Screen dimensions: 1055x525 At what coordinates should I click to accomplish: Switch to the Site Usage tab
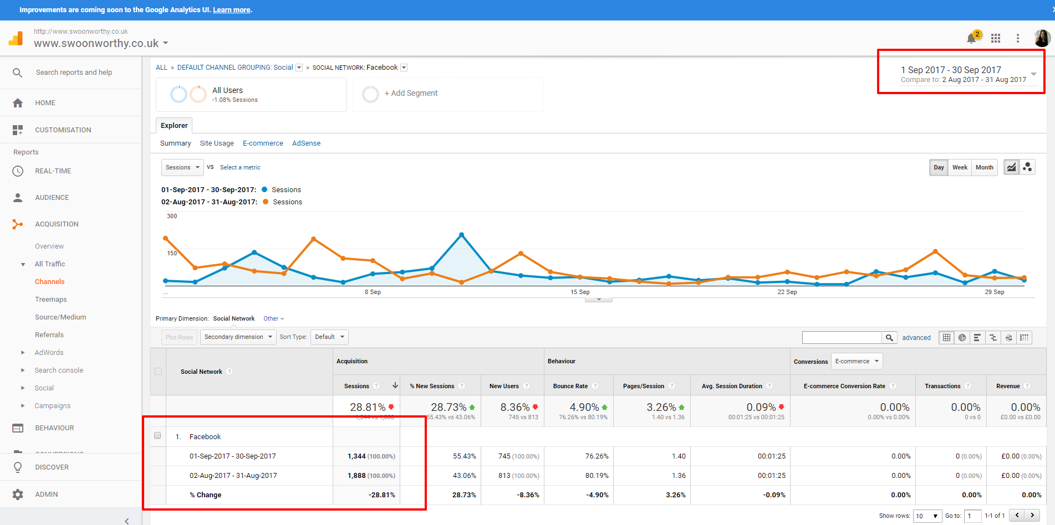coord(217,143)
